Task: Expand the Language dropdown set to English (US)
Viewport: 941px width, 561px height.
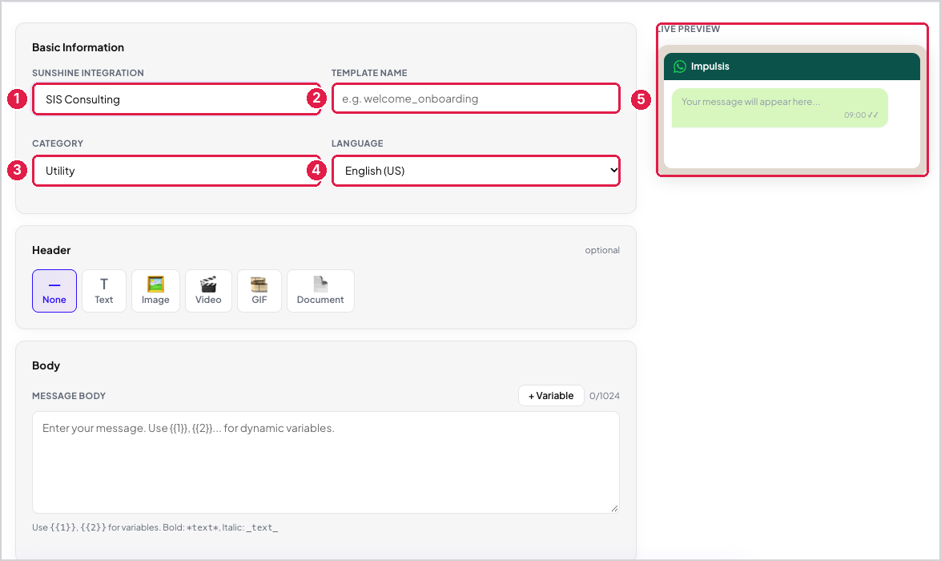Action: pos(476,171)
